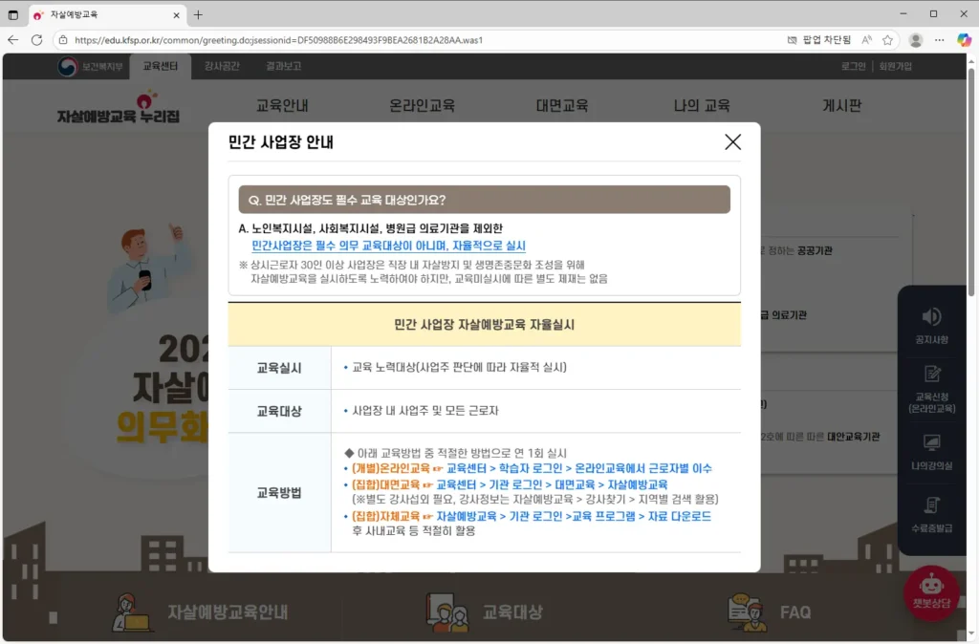Viewport: 979px width, 644px height.
Task: Toggle the favorites star in address bar
Action: tap(889, 41)
